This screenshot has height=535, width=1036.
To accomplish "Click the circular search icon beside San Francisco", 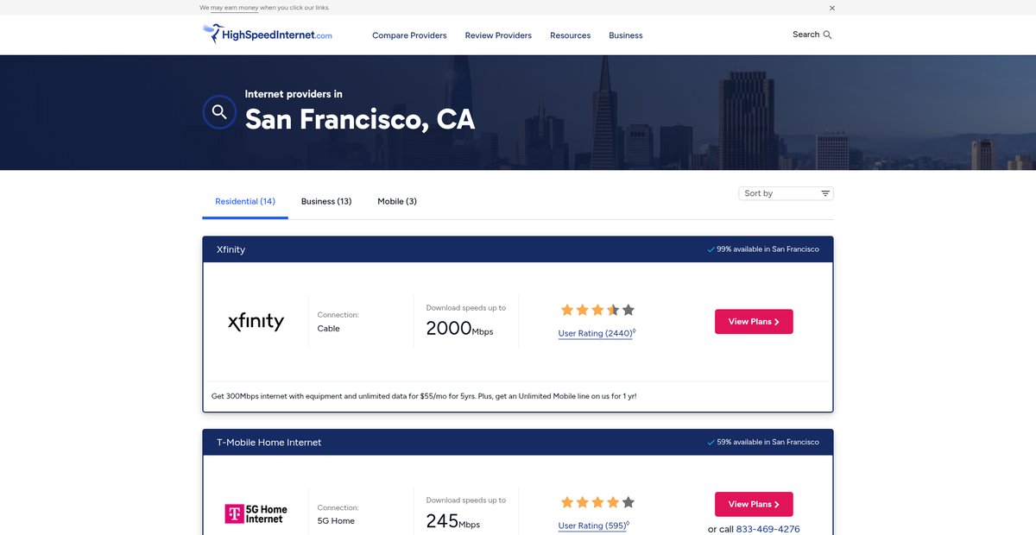I will click(x=219, y=112).
